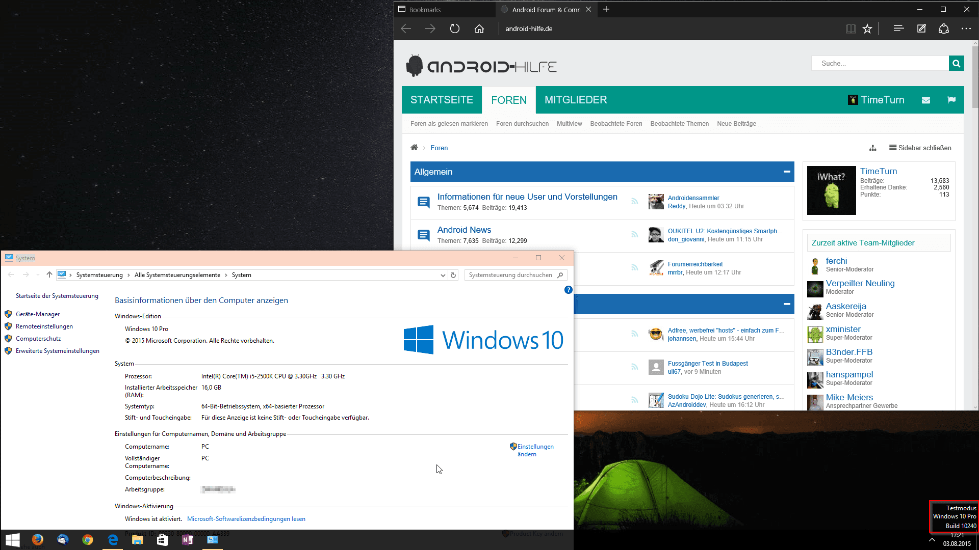Close the Android Forum tab
The image size is (979, 550).
coord(588,9)
